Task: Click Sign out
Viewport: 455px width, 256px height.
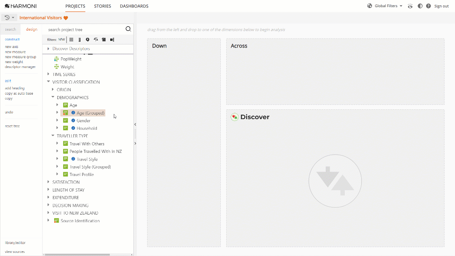Action: click(x=441, y=6)
